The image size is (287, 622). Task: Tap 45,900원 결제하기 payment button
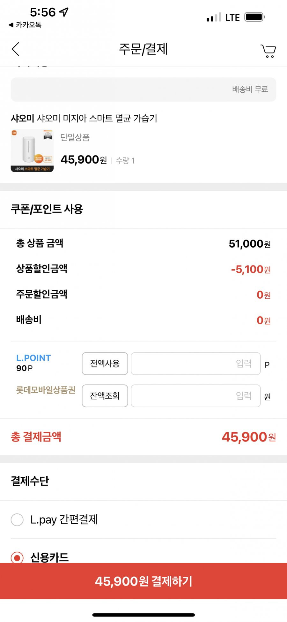coord(143,581)
